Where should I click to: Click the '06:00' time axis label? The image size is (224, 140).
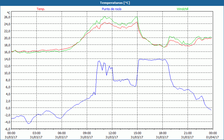[x=62, y=133]
